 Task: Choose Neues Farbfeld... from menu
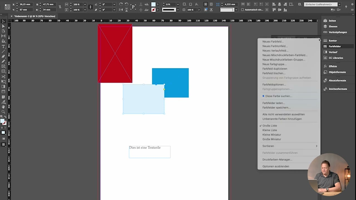(273, 42)
